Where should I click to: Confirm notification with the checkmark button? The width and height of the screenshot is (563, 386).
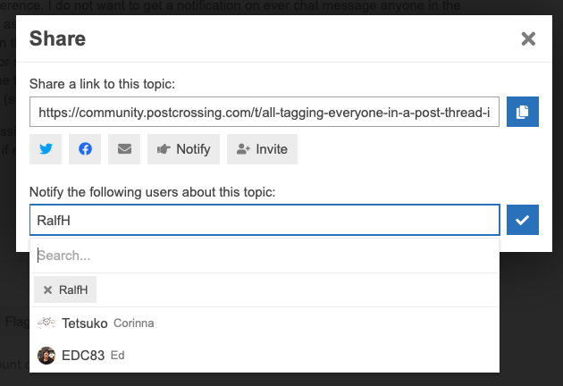523,220
